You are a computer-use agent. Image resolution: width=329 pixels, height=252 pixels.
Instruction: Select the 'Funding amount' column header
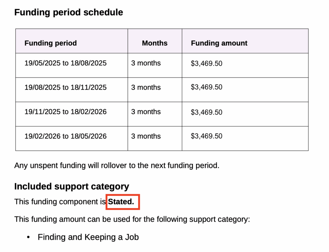219,43
